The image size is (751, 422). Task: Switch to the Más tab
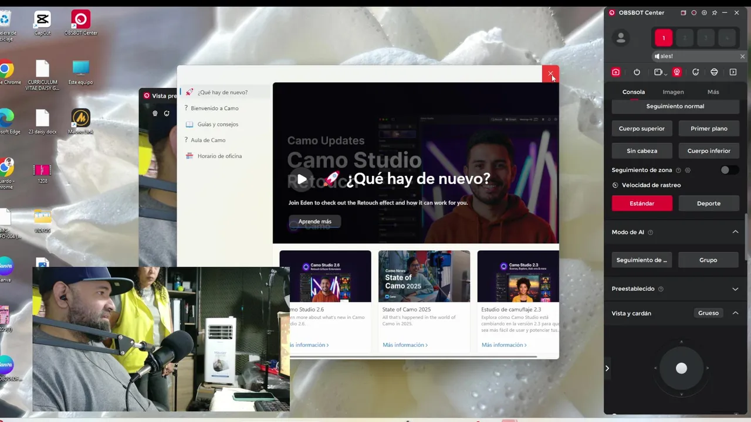[x=713, y=92]
